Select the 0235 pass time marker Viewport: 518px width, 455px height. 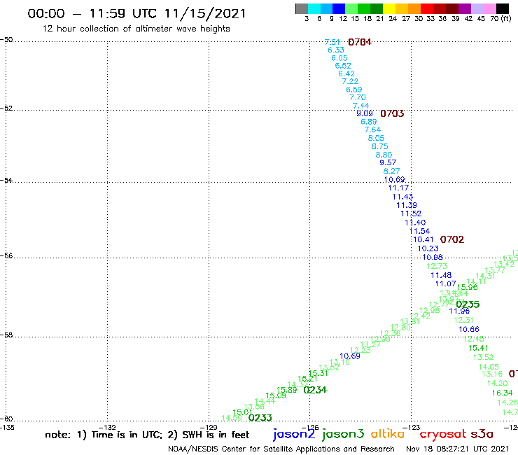pos(468,304)
